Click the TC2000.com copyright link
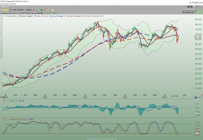The image size is (203, 140). [196, 3]
